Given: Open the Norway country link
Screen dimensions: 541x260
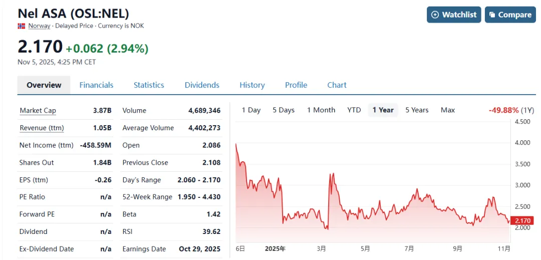Looking at the screenshot, I should tap(39, 26).
